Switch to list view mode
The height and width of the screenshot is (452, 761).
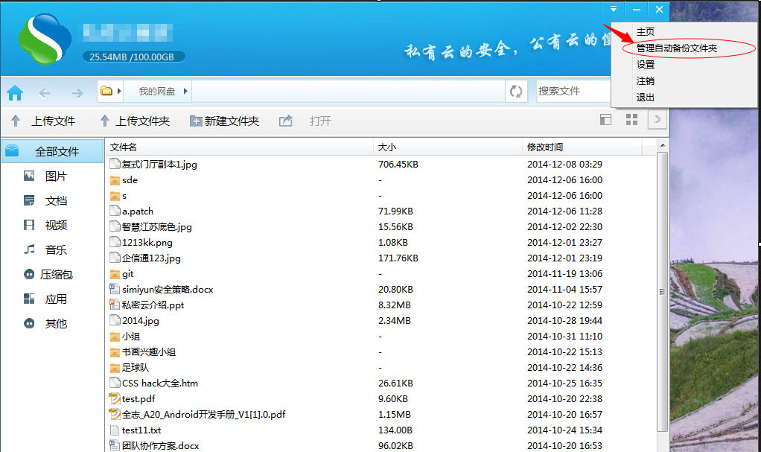tap(605, 119)
